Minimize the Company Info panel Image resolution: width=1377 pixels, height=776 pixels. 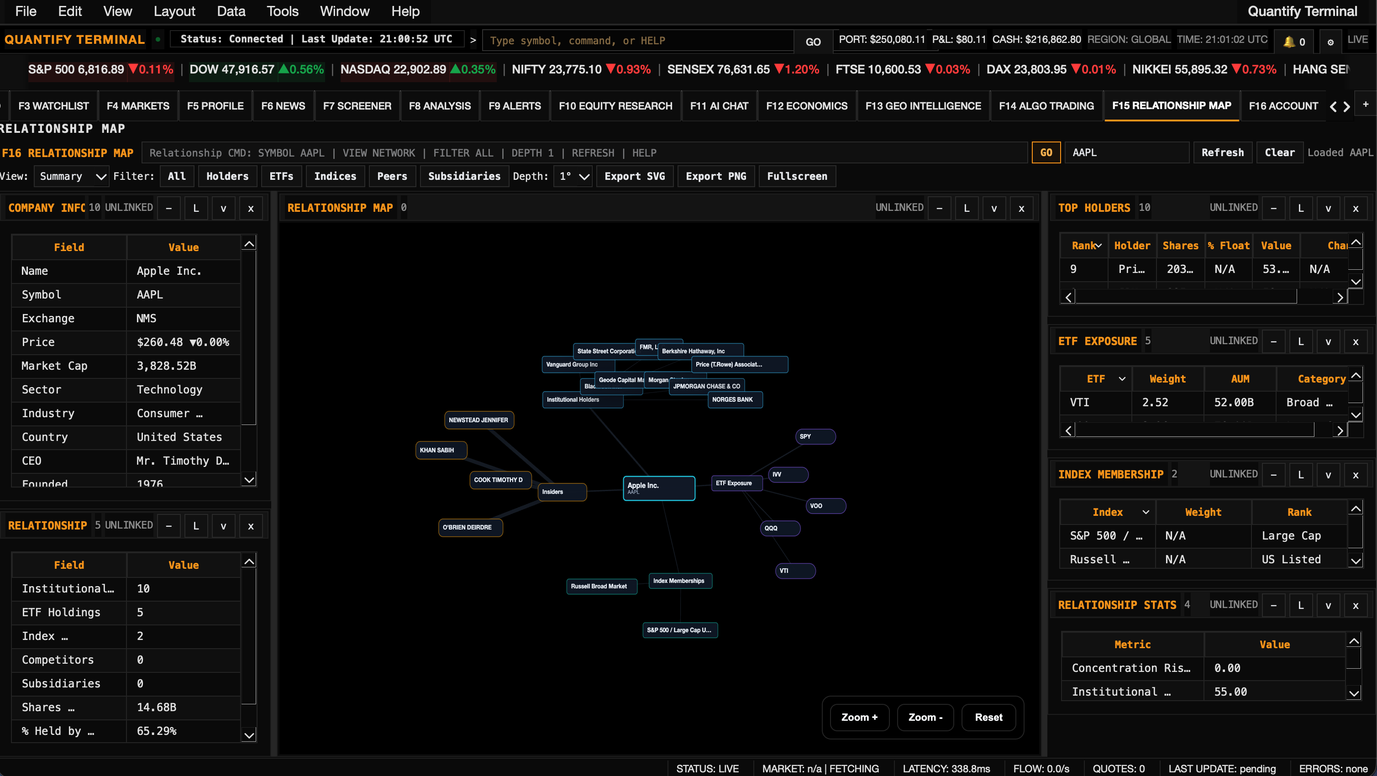click(169, 209)
